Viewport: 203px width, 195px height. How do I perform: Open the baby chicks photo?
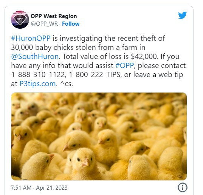pyautogui.click(x=99, y=136)
